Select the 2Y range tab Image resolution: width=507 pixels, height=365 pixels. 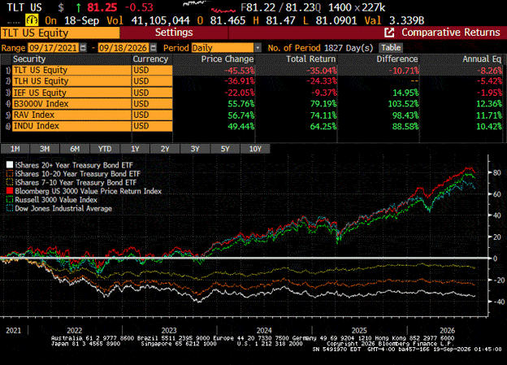[x=165, y=149]
